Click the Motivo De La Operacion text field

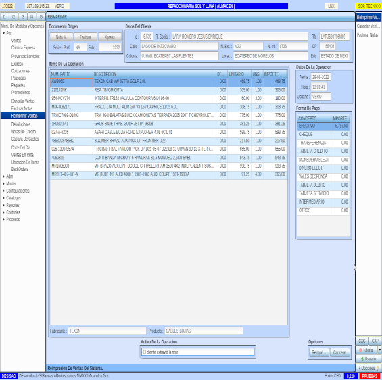pyautogui.click(x=198, y=352)
